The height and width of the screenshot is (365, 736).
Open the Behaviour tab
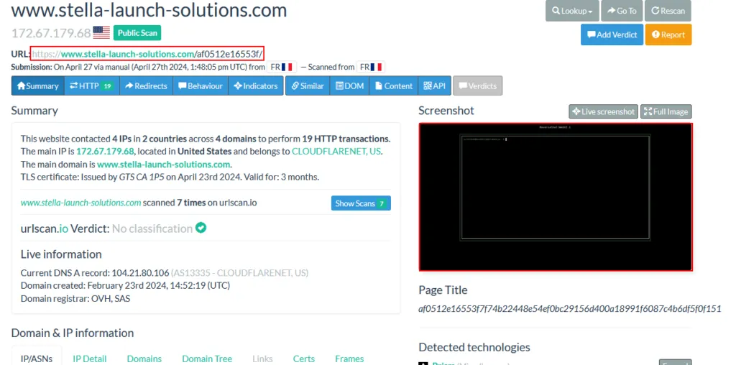pos(201,86)
